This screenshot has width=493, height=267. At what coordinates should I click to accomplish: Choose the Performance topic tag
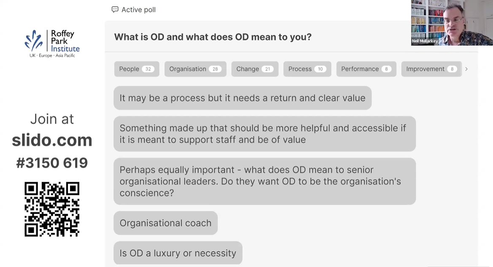(366, 69)
